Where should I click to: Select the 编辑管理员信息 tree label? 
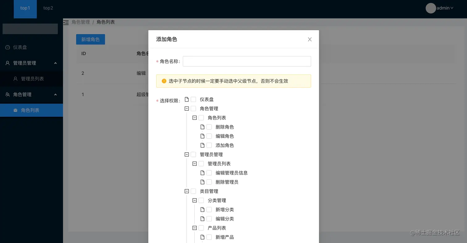[x=232, y=173]
